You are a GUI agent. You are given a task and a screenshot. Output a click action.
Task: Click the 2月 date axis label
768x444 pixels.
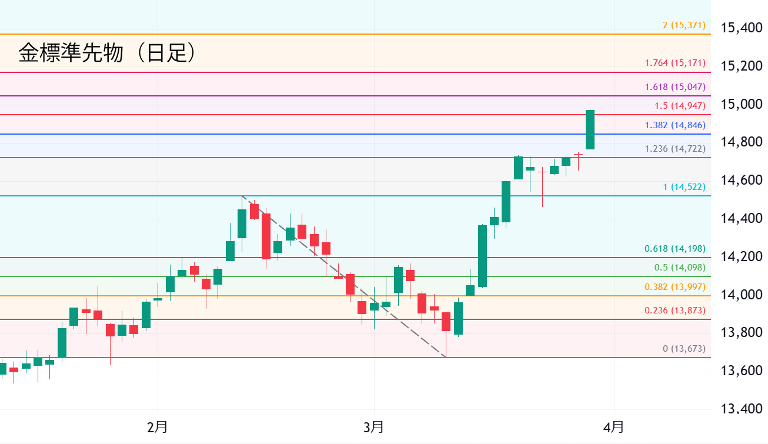click(x=158, y=426)
